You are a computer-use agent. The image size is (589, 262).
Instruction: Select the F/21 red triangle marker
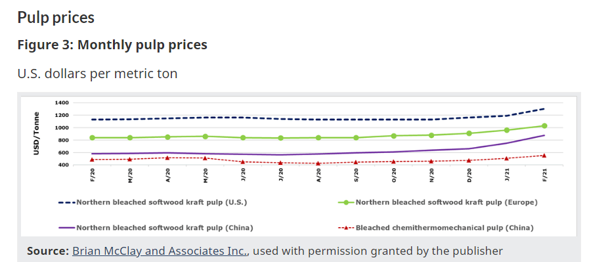(544, 155)
